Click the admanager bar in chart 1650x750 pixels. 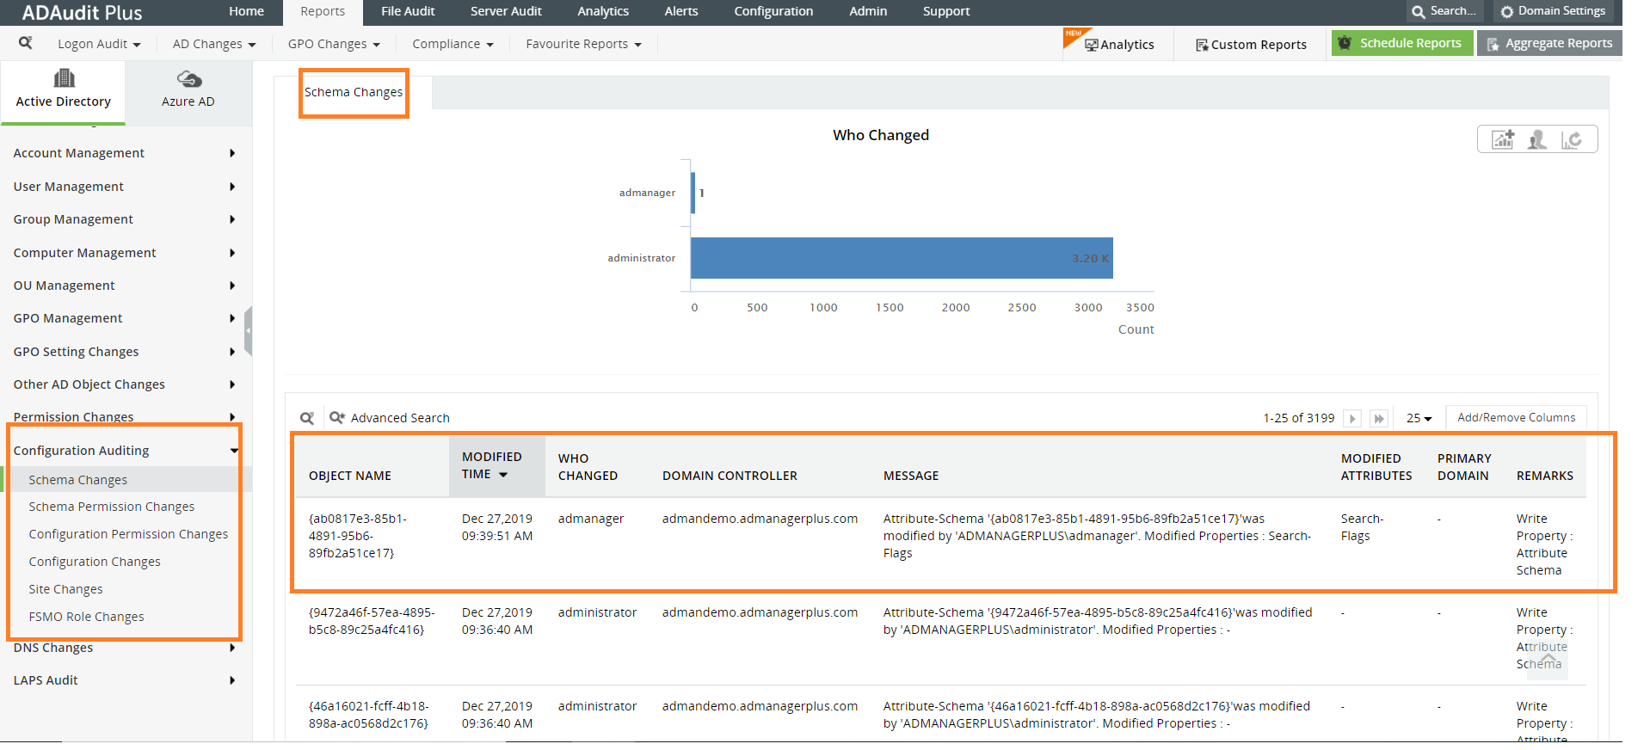click(x=693, y=193)
